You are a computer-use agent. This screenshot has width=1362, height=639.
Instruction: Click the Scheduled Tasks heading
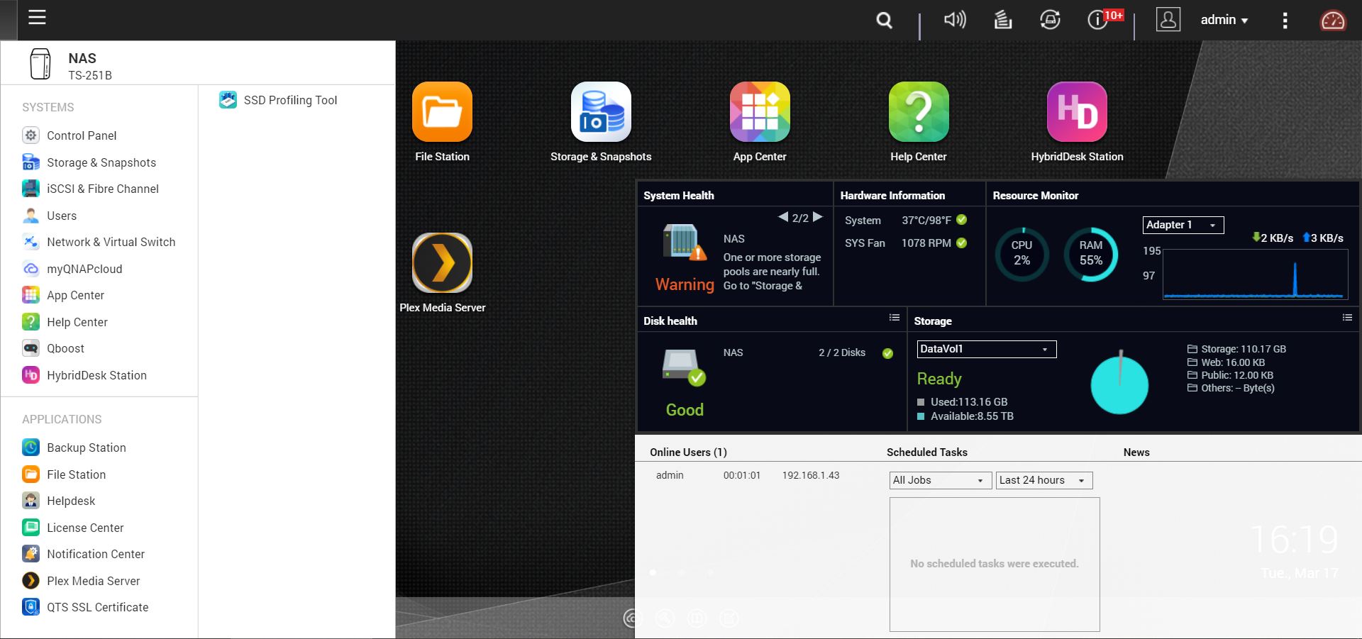click(x=926, y=452)
